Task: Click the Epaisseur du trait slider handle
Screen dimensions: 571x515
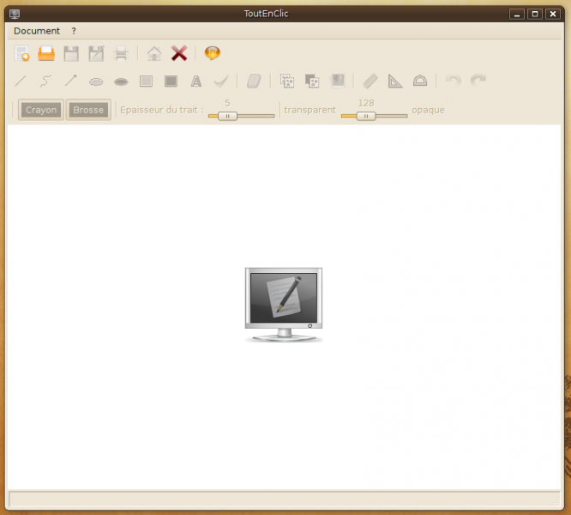Action: point(227,116)
